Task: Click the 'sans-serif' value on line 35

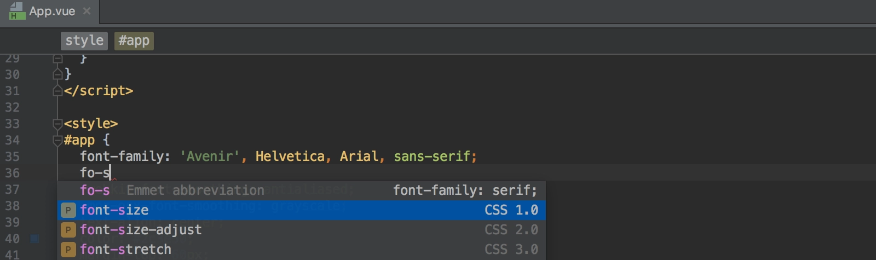Action: click(432, 157)
